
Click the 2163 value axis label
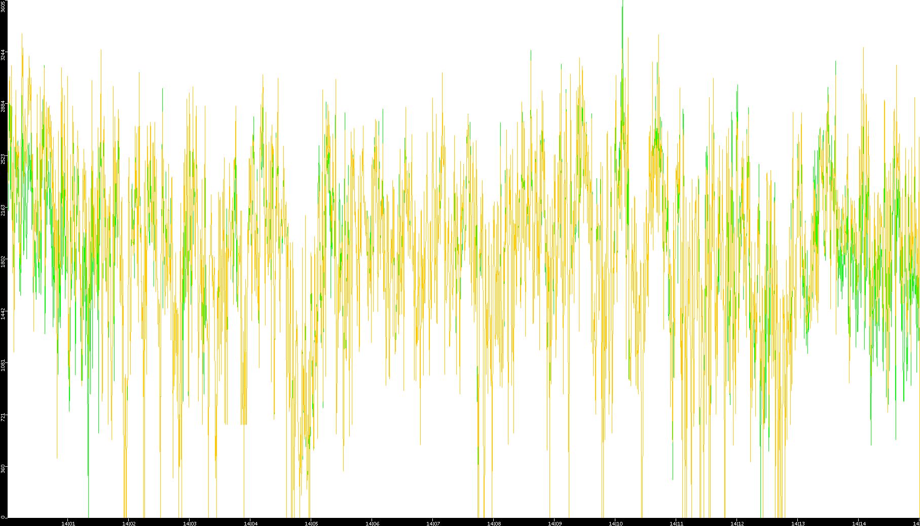pyautogui.click(x=3, y=210)
